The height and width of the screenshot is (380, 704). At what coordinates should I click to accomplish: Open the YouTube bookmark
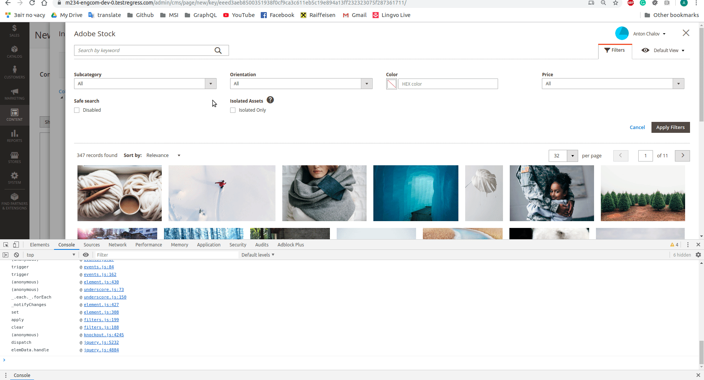pos(239,15)
